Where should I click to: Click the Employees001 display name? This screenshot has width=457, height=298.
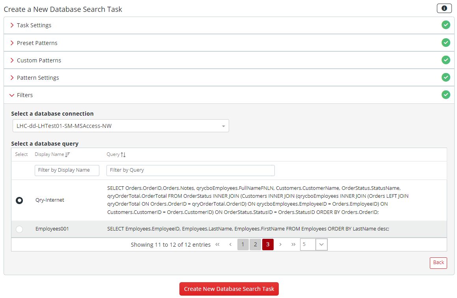[52, 229]
